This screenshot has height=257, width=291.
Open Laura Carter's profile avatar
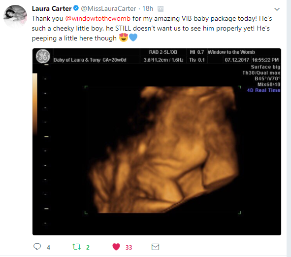15,16
